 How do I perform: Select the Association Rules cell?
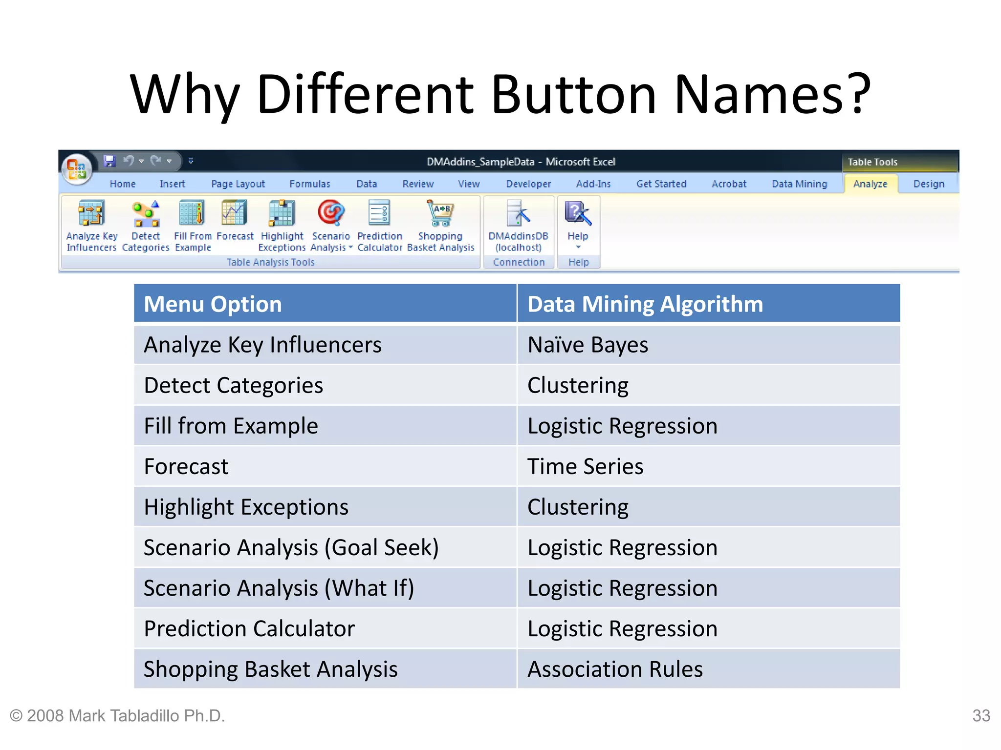709,669
